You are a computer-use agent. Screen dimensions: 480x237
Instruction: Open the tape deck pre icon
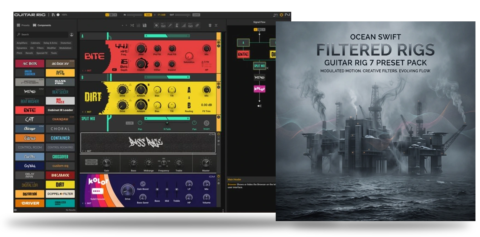pyautogui.click(x=163, y=25)
